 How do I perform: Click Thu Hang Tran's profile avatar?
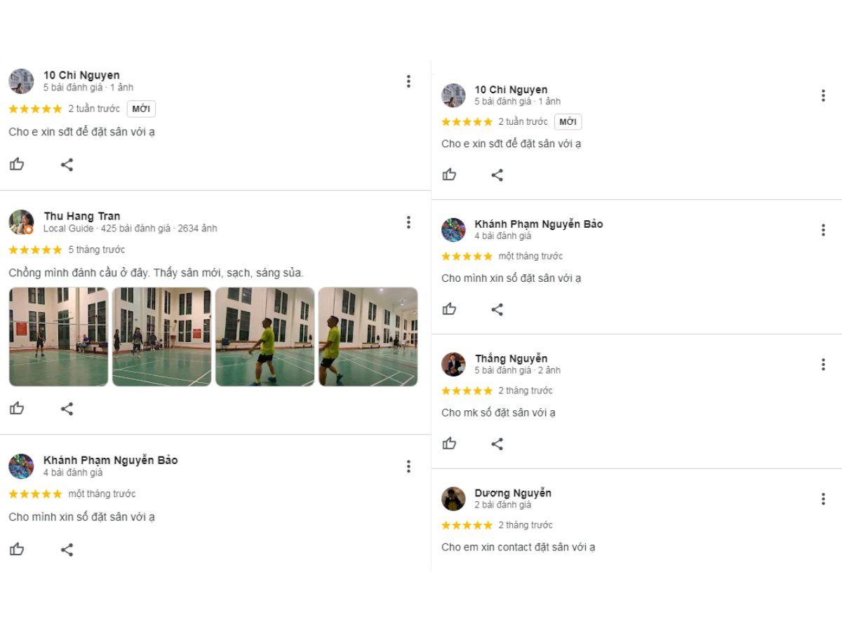coord(21,222)
